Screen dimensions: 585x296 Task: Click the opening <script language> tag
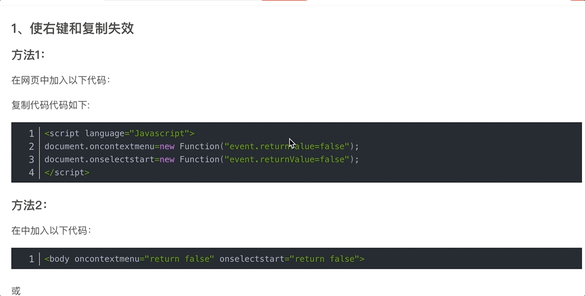tap(119, 133)
